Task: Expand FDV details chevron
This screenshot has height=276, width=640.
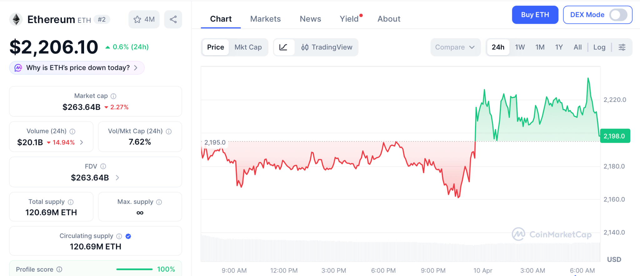Action: [117, 178]
